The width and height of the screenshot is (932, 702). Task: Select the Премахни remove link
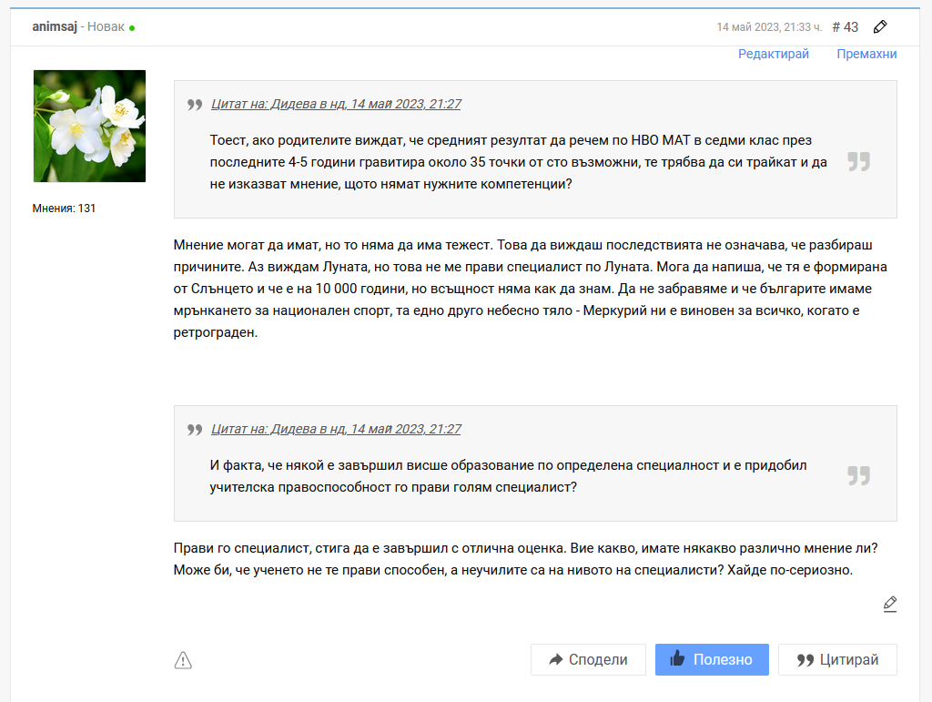click(866, 54)
